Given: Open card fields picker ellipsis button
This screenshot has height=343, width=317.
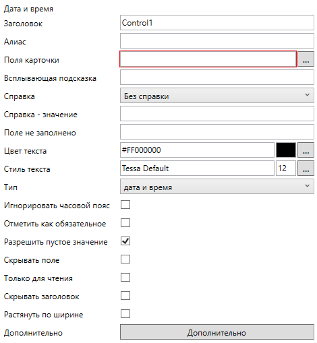Looking at the screenshot, I should click(x=306, y=59).
